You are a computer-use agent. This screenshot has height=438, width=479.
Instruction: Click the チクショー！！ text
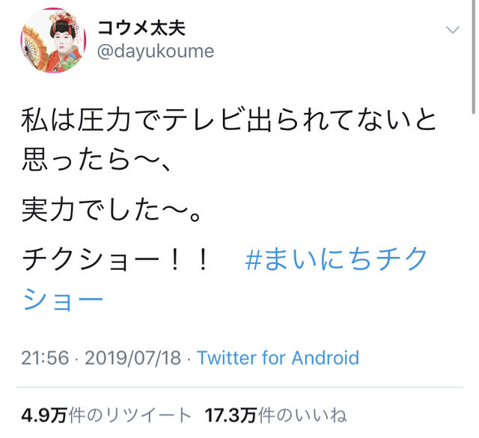point(116,259)
